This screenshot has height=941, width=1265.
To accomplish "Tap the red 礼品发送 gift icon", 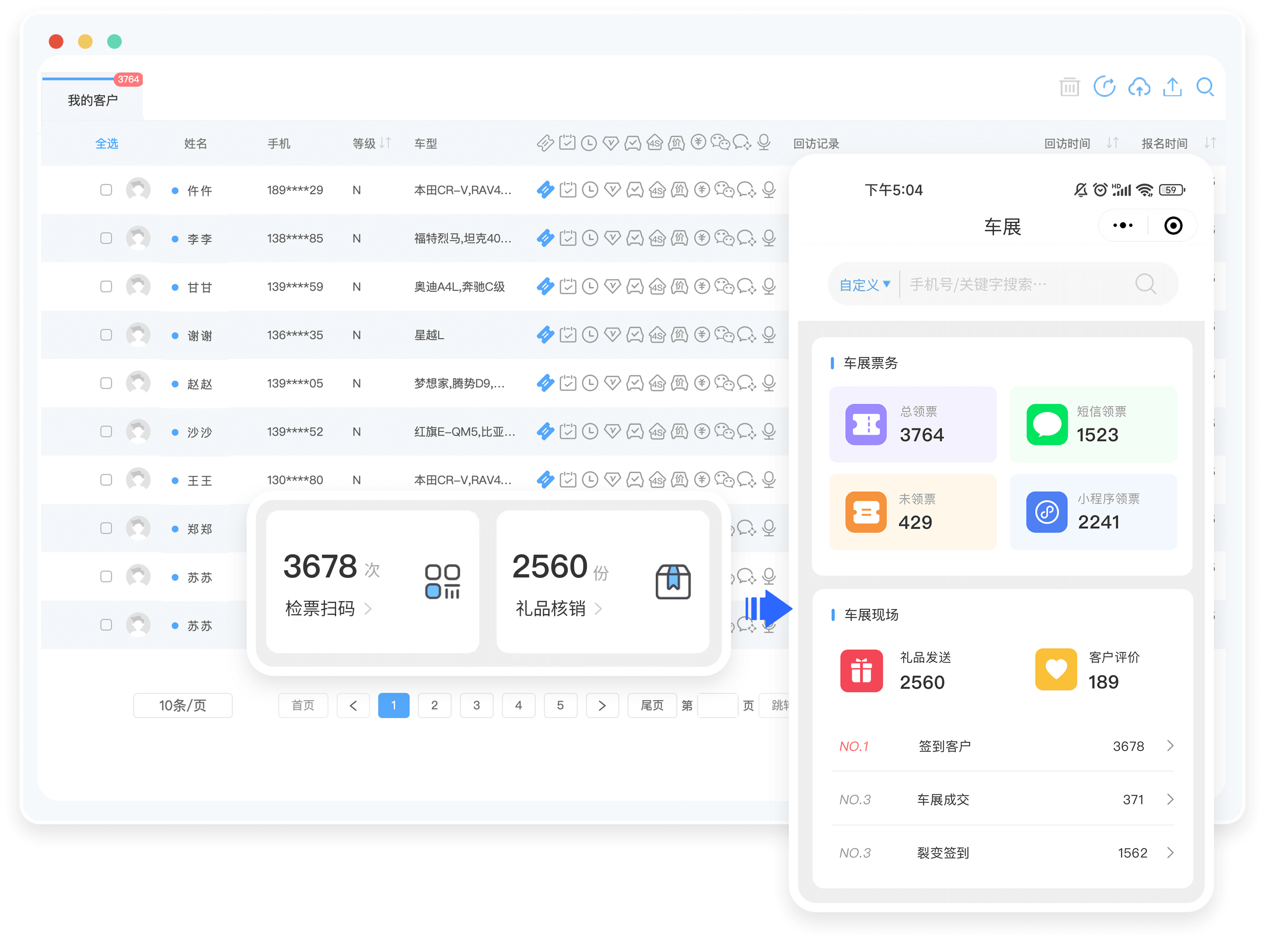I will point(861,671).
